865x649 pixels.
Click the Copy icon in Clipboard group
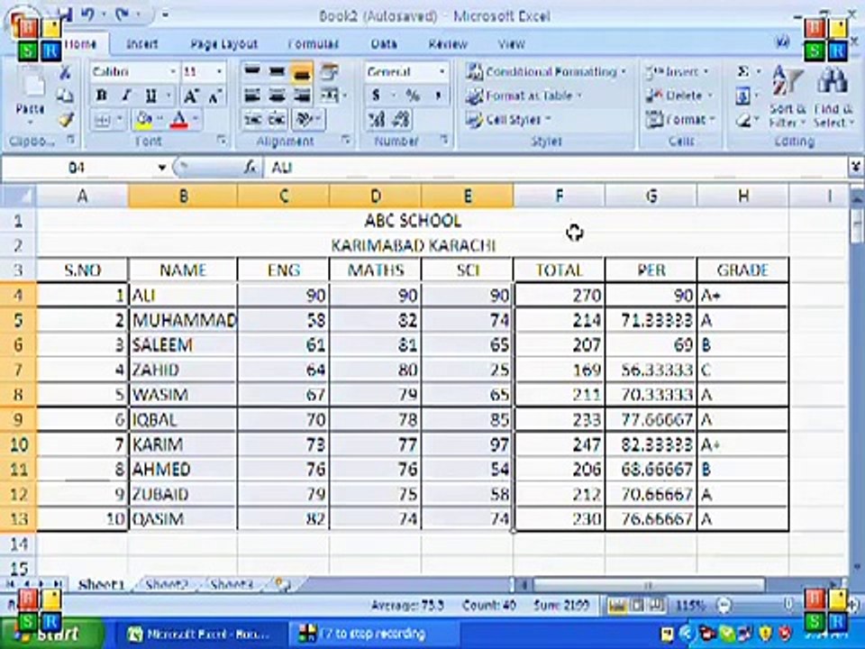coord(65,96)
